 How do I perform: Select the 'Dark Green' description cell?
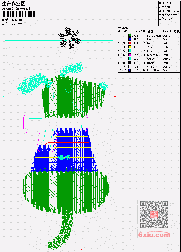[x=154, y=35]
